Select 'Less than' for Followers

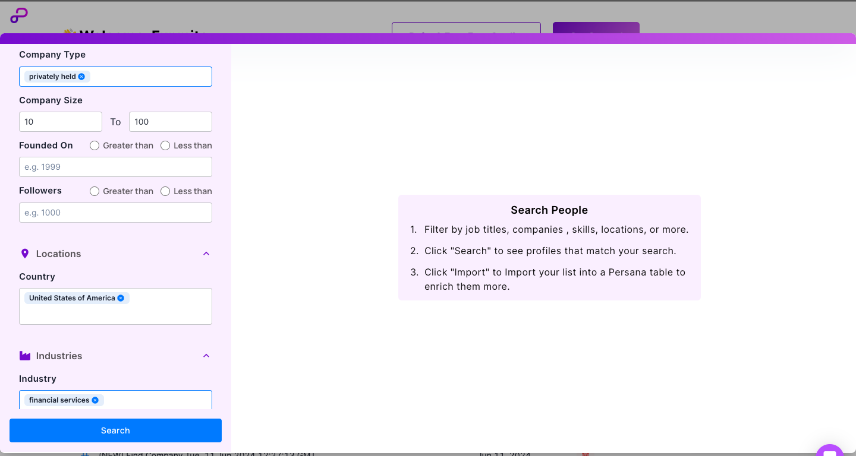pos(165,191)
